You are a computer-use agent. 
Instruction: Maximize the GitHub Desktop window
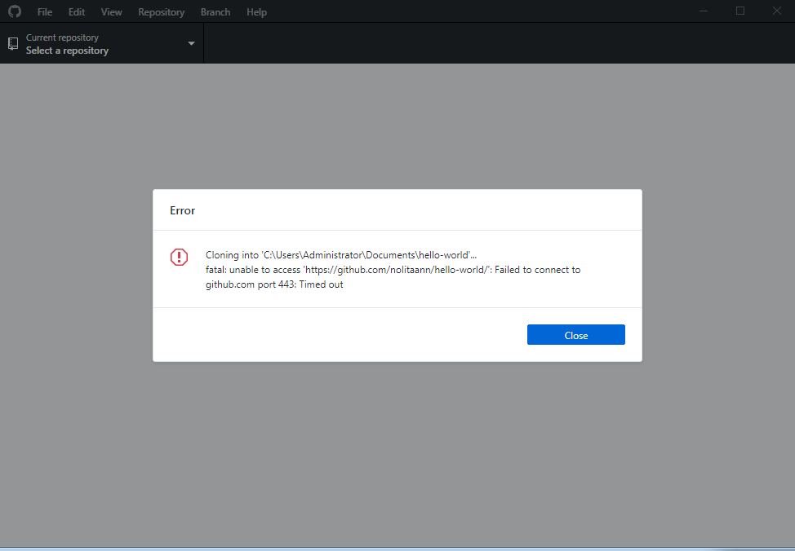point(740,11)
